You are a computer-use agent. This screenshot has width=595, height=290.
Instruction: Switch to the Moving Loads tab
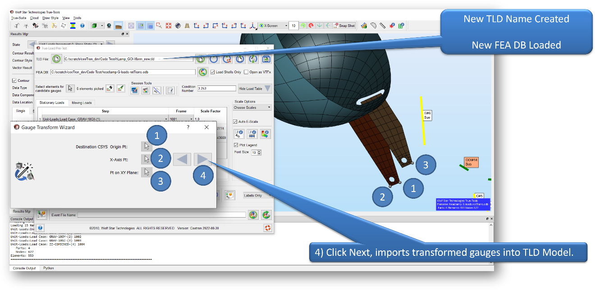(x=82, y=103)
